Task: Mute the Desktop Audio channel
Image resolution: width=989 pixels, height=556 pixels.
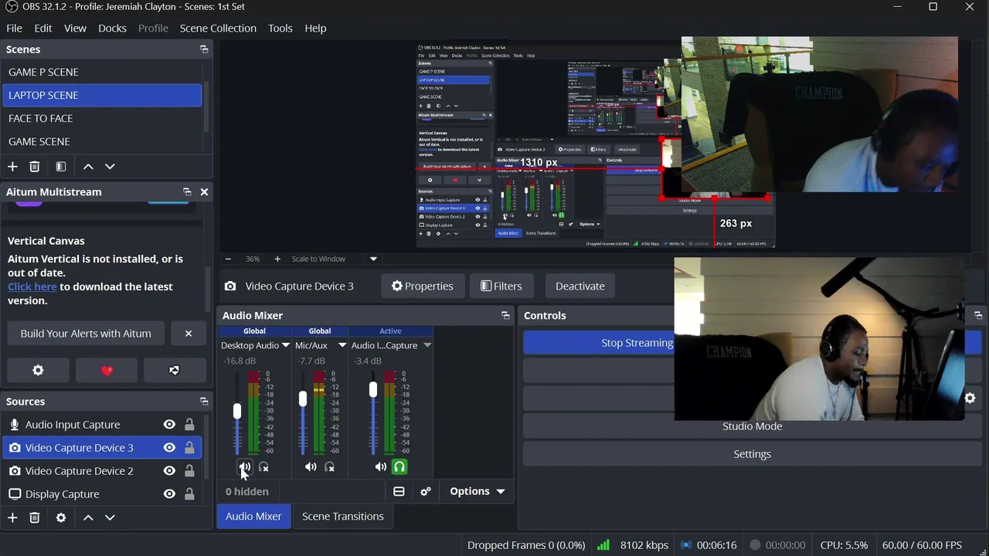Action: pos(244,467)
